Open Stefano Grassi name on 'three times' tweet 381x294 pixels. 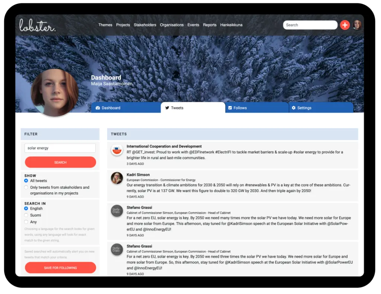(139, 246)
